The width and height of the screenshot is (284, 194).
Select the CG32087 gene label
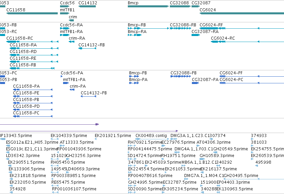201,3
